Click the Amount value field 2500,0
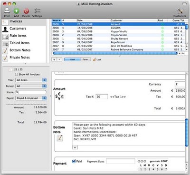This screenshot has height=175, width=190. 180,90
